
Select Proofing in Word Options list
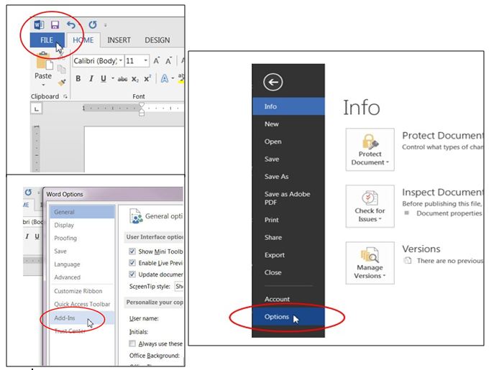pyautogui.click(x=82, y=238)
